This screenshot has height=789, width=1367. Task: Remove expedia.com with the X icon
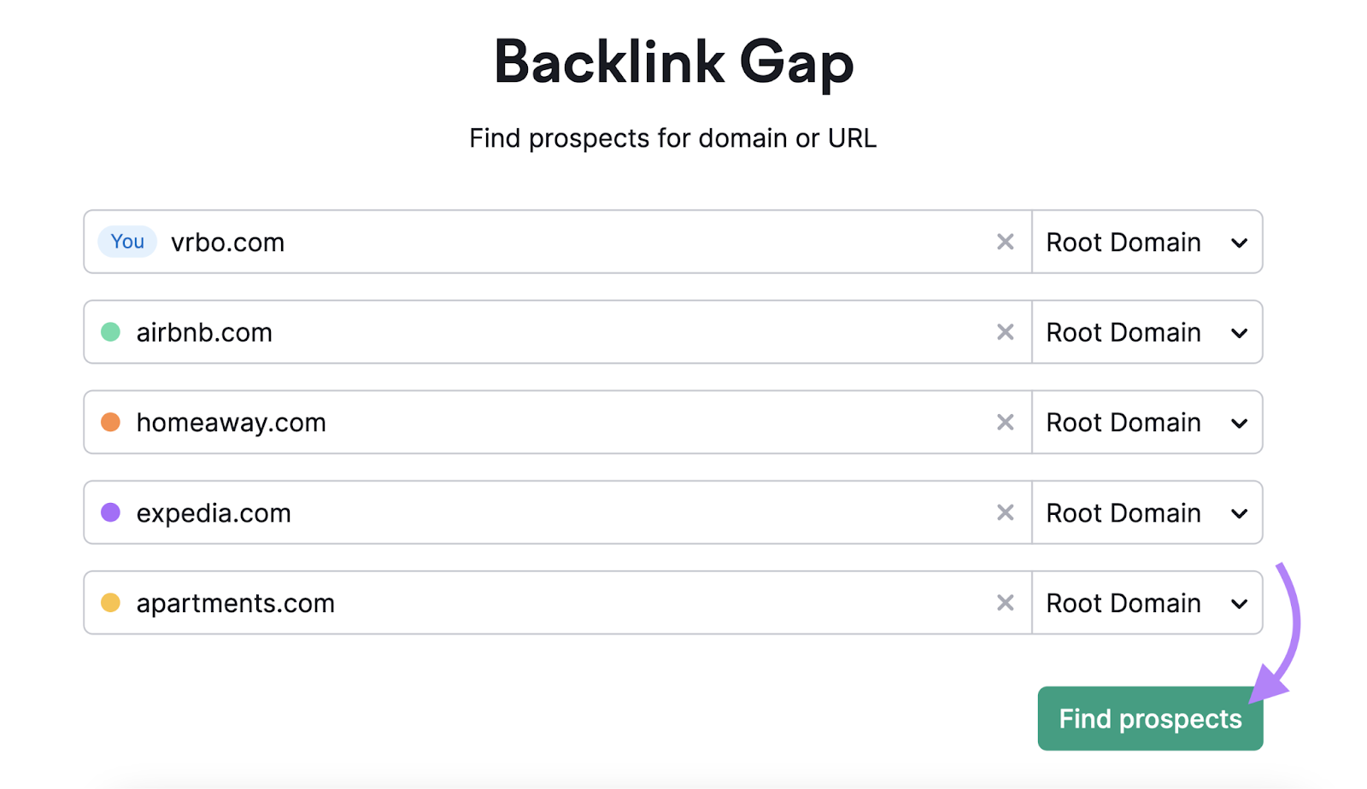(1005, 512)
